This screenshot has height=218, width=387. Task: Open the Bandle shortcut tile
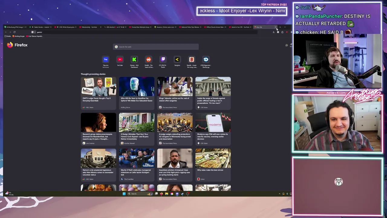click(x=191, y=62)
